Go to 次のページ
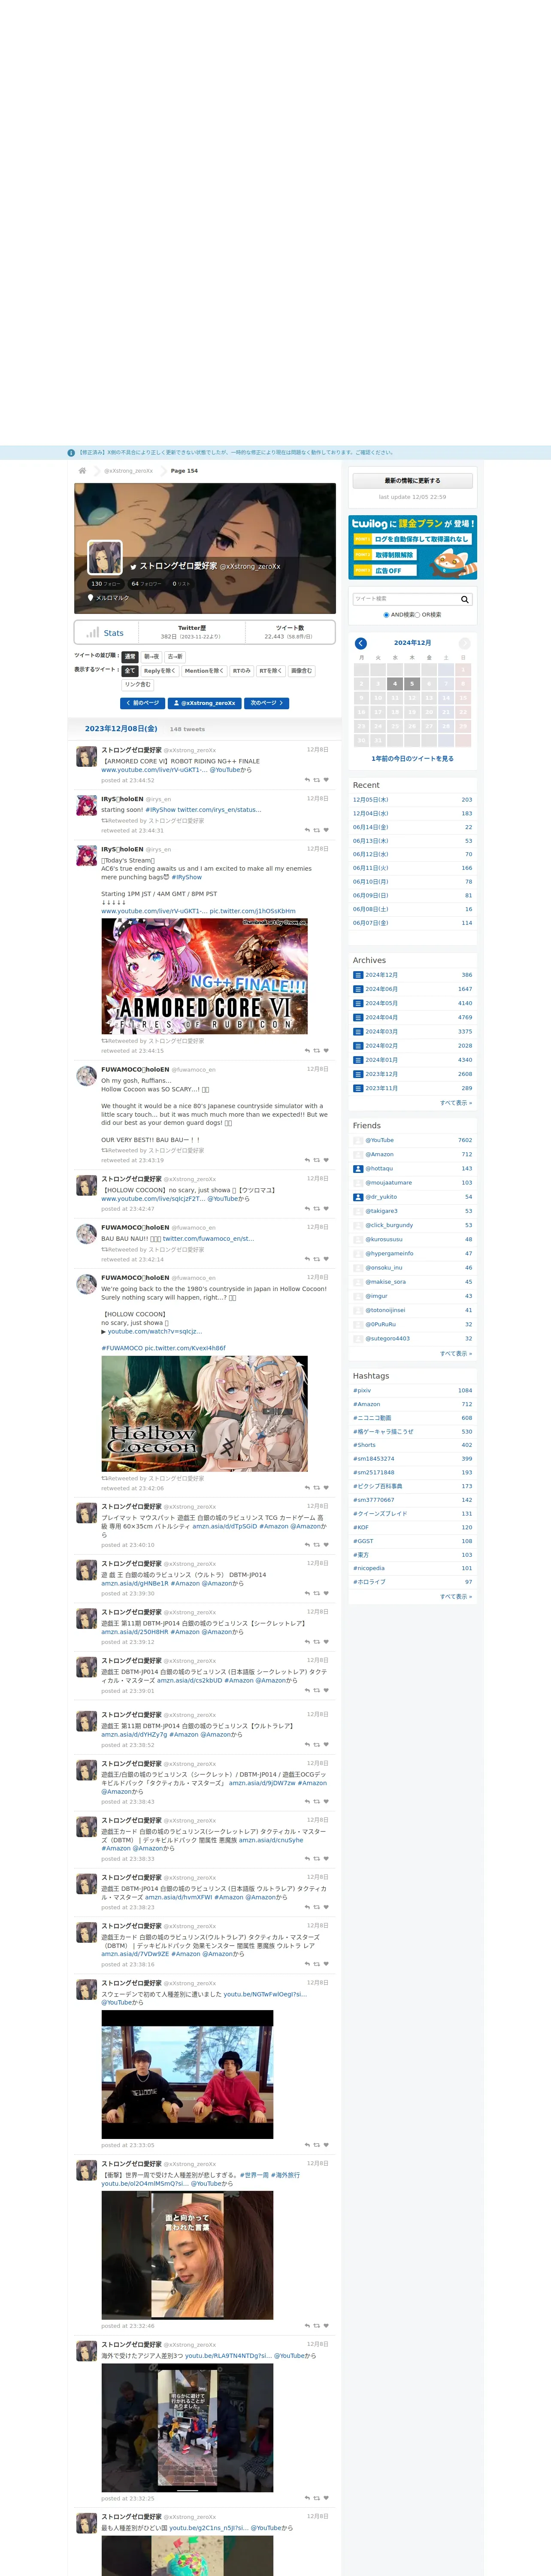551x2576 pixels. coord(266,703)
